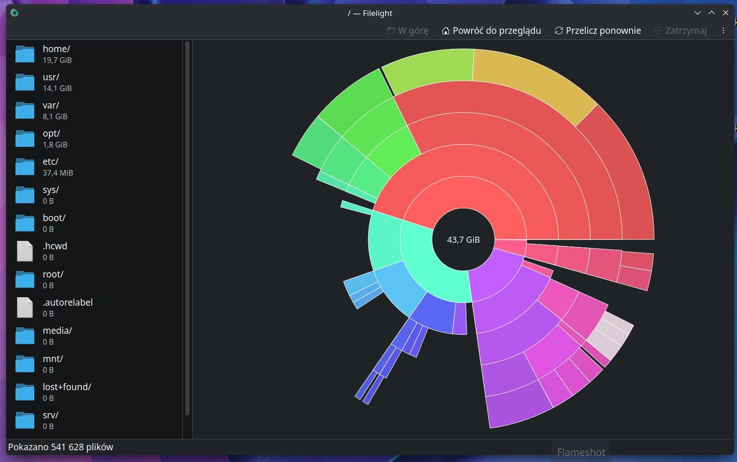Click the 'W górę' toolbar item
Viewport: 737px width, 462px height.
[407, 31]
